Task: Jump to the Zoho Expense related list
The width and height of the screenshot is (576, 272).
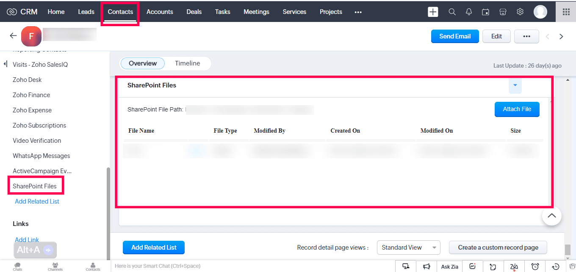Action: click(32, 110)
